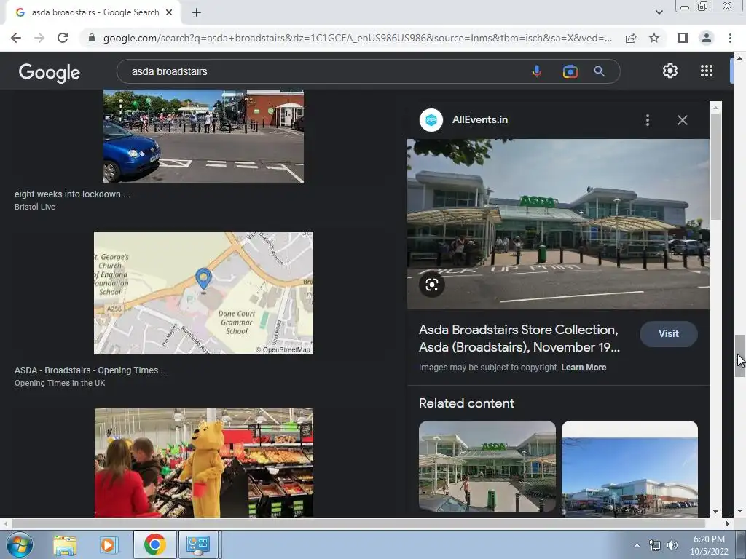This screenshot has height=559, width=746.
Task: Open the control panel taskbar app
Action: coord(198,544)
